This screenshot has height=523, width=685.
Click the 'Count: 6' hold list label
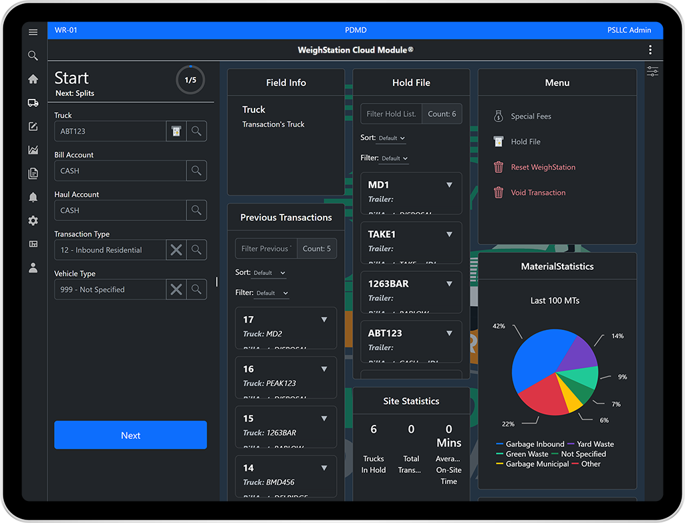442,114
